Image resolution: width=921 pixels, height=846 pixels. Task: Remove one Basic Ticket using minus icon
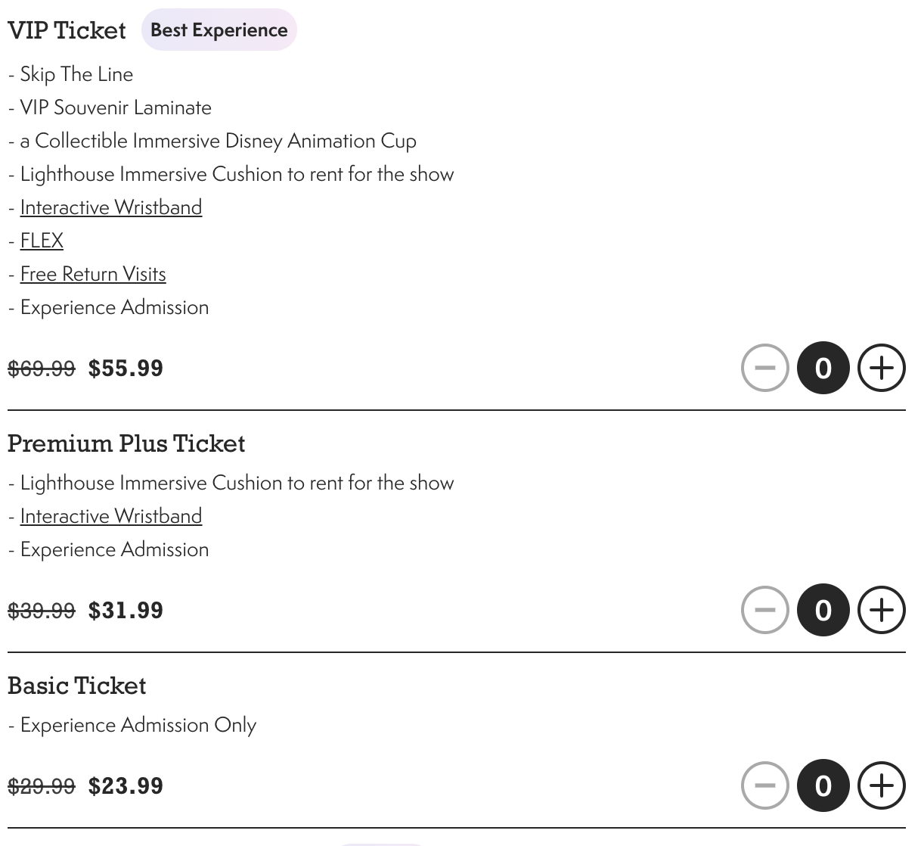click(x=764, y=785)
